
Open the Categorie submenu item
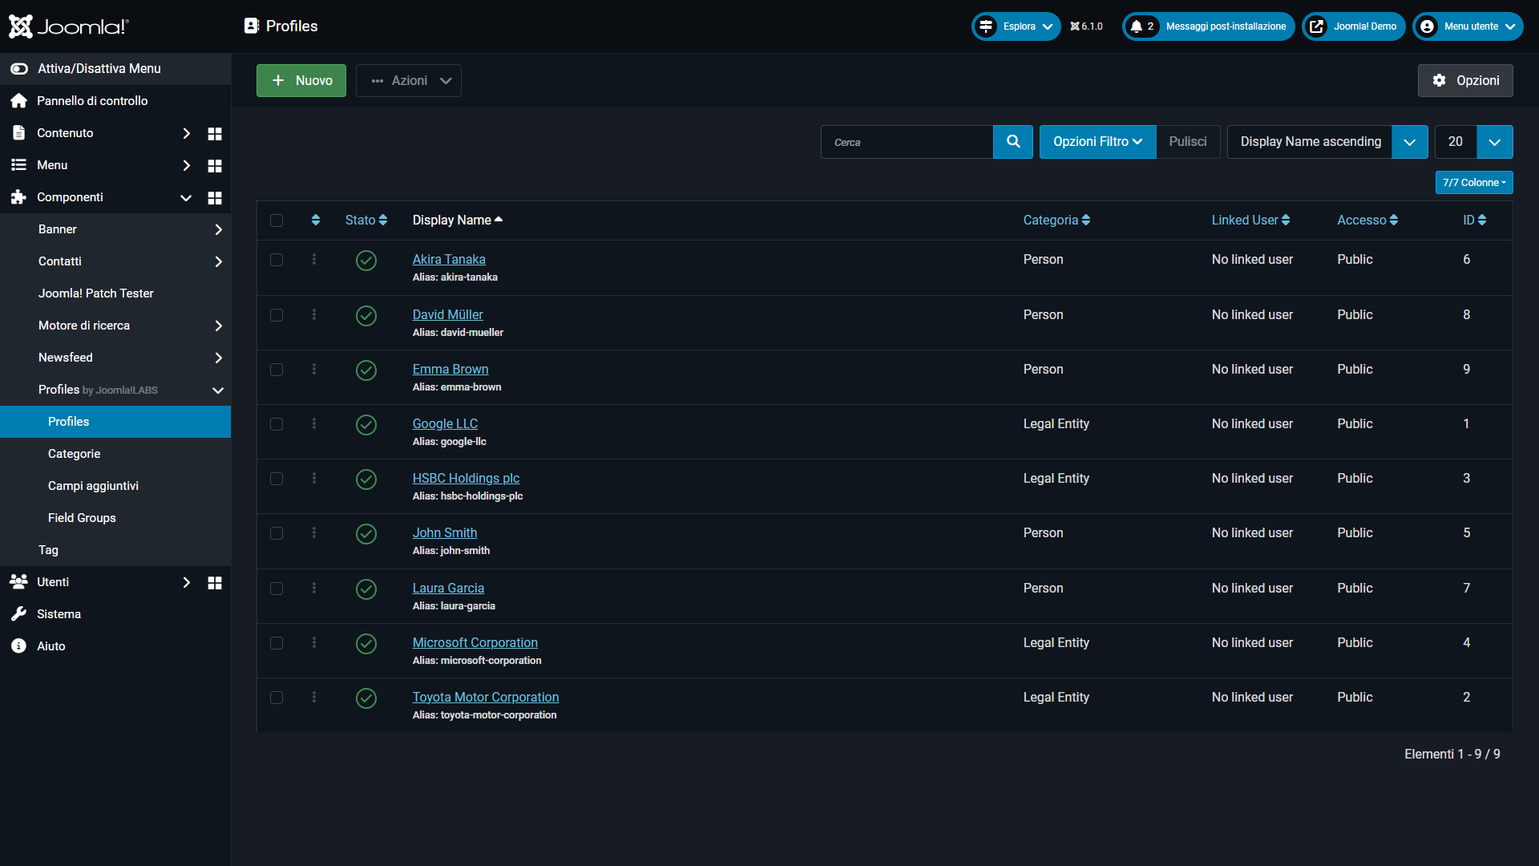[x=115, y=454]
